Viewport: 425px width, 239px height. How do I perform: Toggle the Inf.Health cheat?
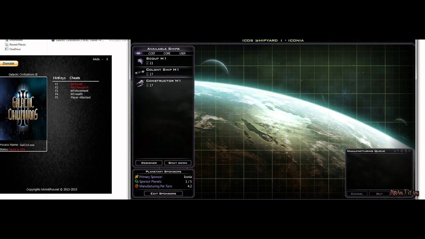(x=77, y=94)
